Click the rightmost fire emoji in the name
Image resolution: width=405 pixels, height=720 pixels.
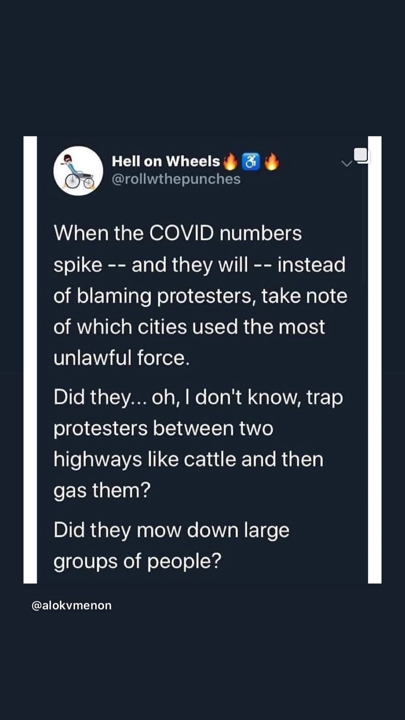271,162
